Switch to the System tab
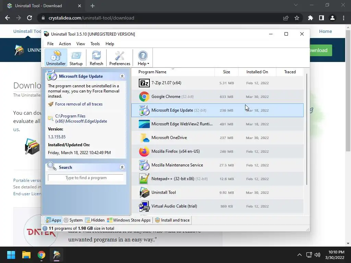The width and height of the screenshot is (351, 263). pos(73,220)
